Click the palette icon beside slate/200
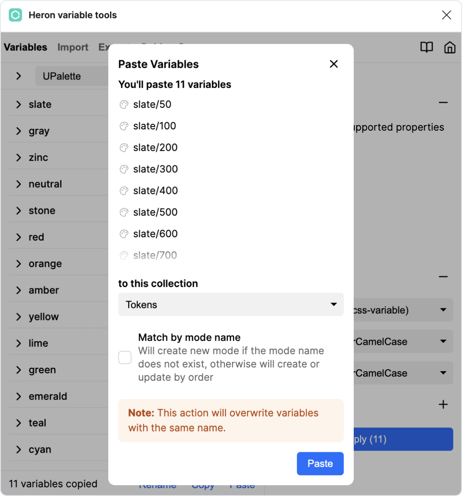Image resolution: width=462 pixels, height=496 pixels. (x=124, y=148)
